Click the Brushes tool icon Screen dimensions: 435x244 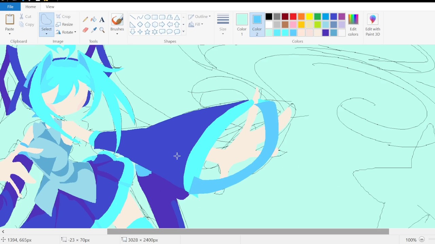point(117,20)
